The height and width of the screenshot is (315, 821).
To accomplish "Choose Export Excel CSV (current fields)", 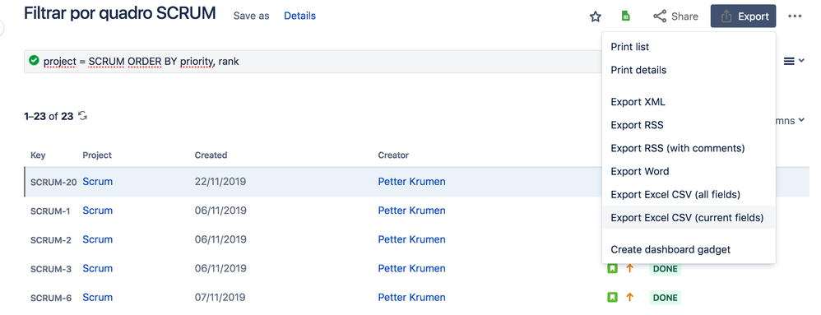I will [x=689, y=217].
